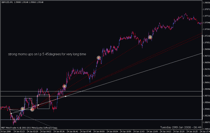The height and width of the screenshot is (133, 210).
Task: Click the 1.9622 price scale label
Action: [x=207, y=76]
